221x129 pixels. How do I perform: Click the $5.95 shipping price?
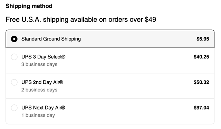click(x=203, y=39)
